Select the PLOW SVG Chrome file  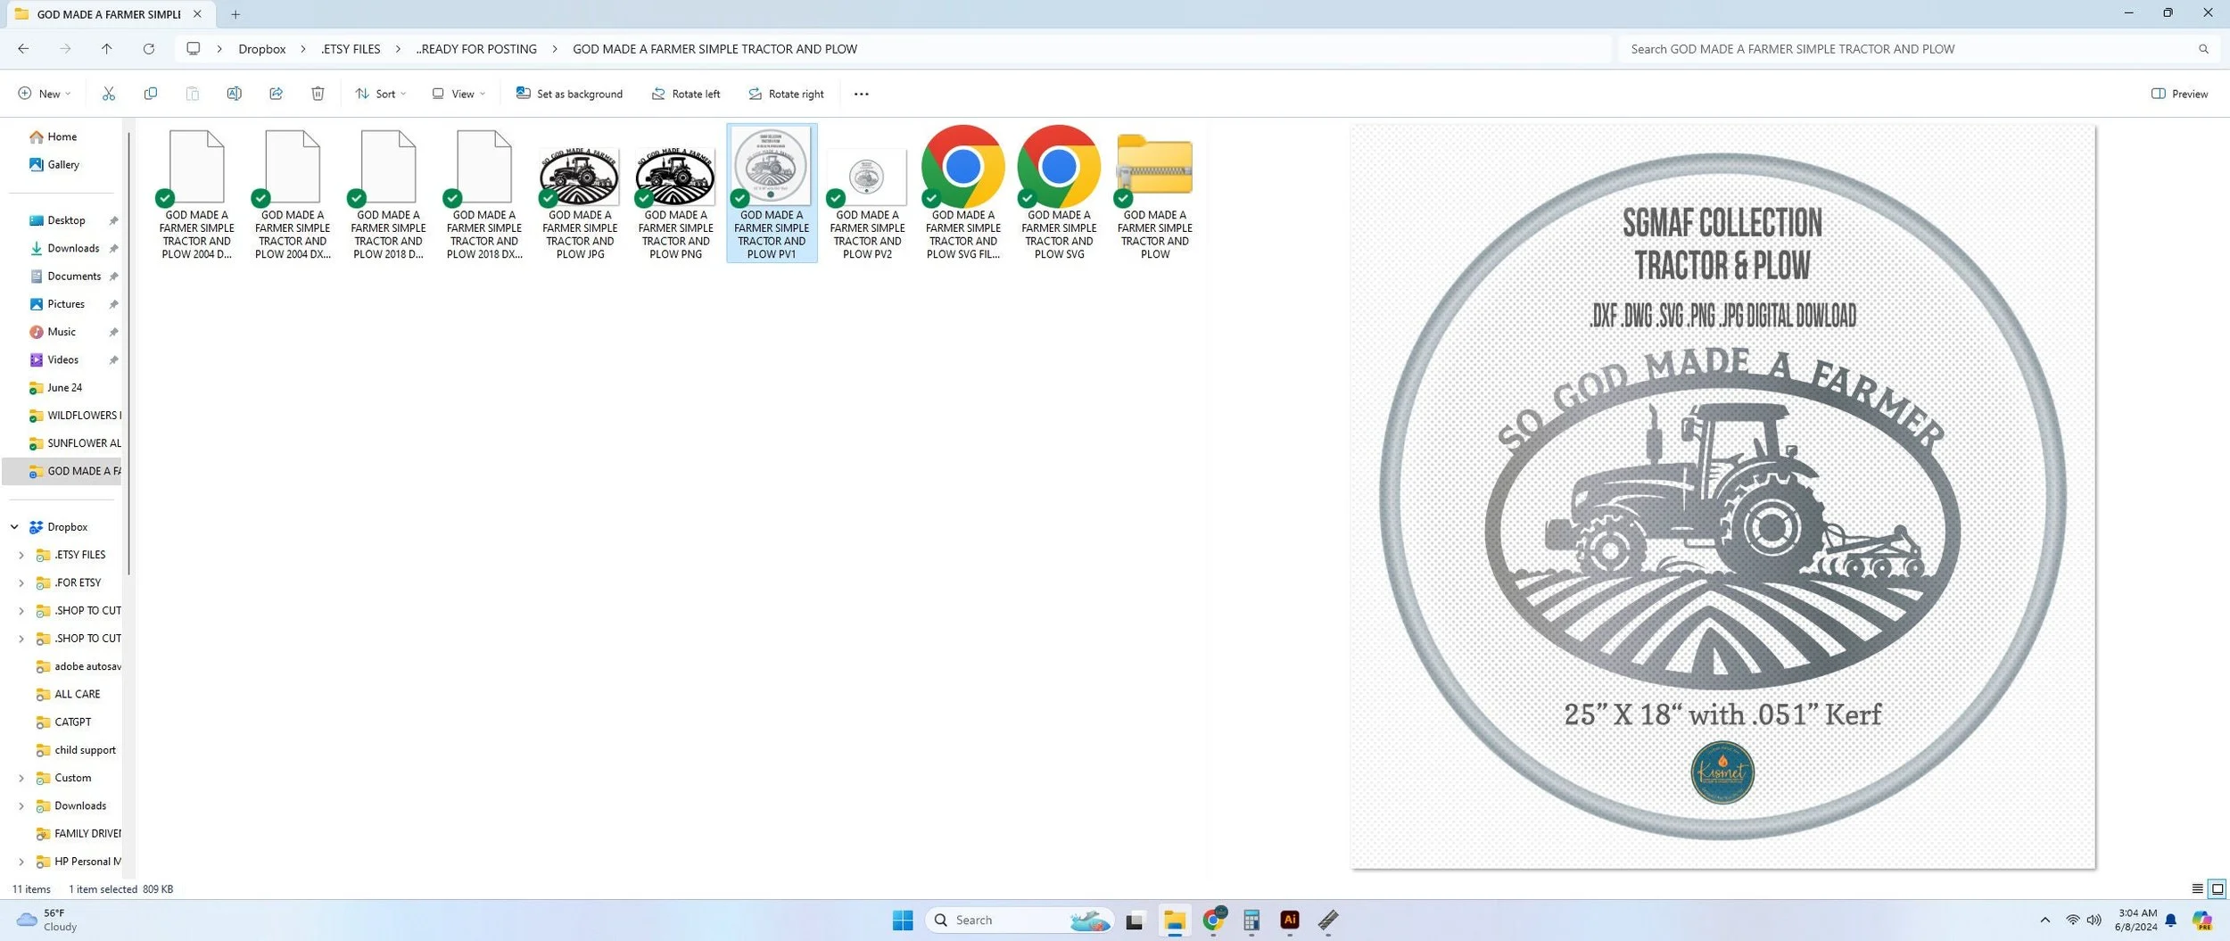1059,194
